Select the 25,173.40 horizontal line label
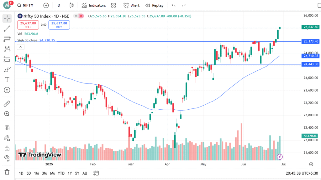This screenshot has height=180, width=321. [311, 42]
